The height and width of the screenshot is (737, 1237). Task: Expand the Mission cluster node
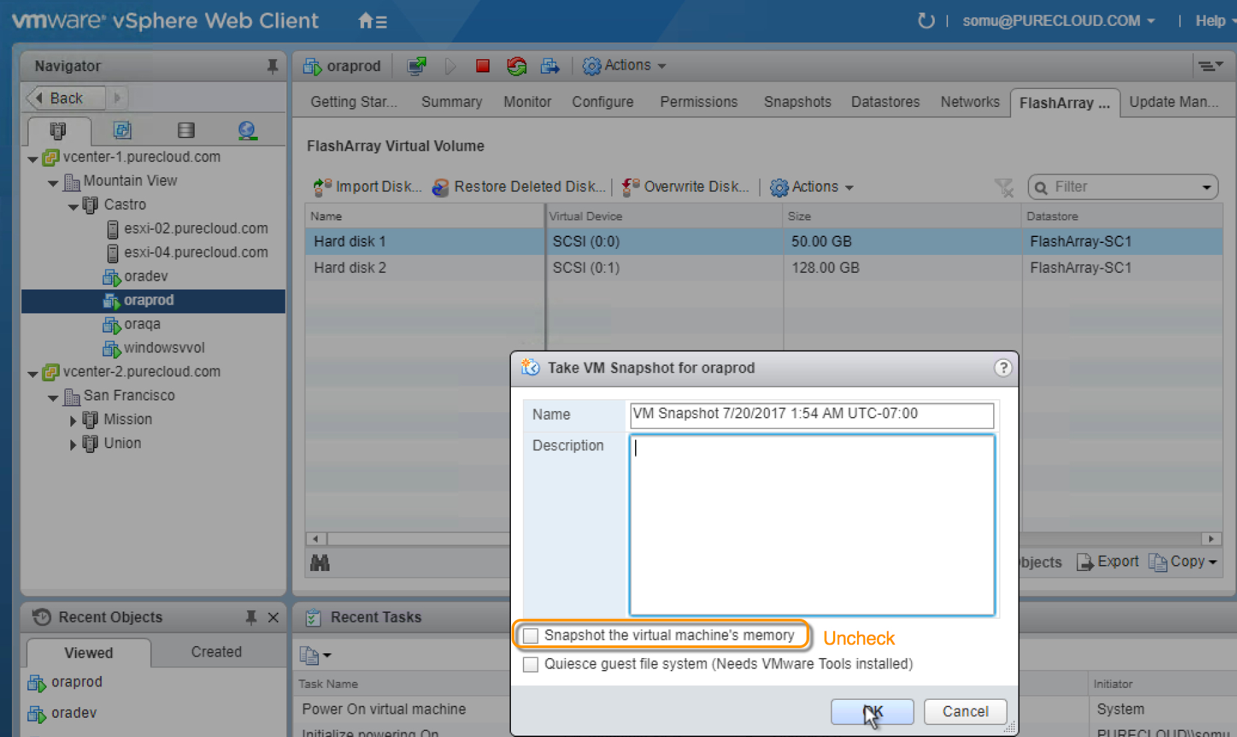[x=73, y=420]
